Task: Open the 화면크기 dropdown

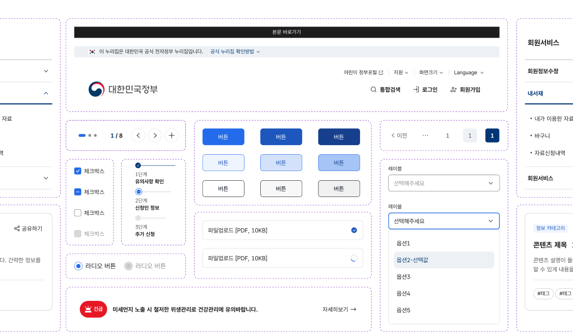Action: (431, 73)
